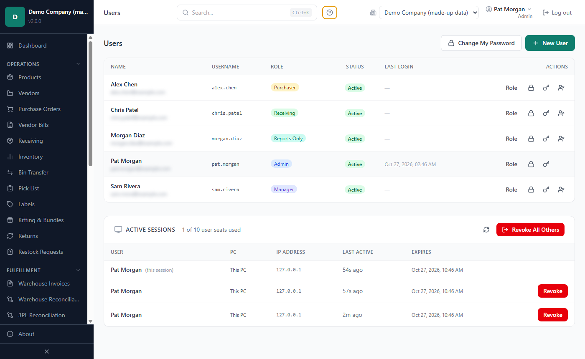The height and width of the screenshot is (359, 585).
Task: Go to Purchase Orders page
Action: click(x=43, y=109)
